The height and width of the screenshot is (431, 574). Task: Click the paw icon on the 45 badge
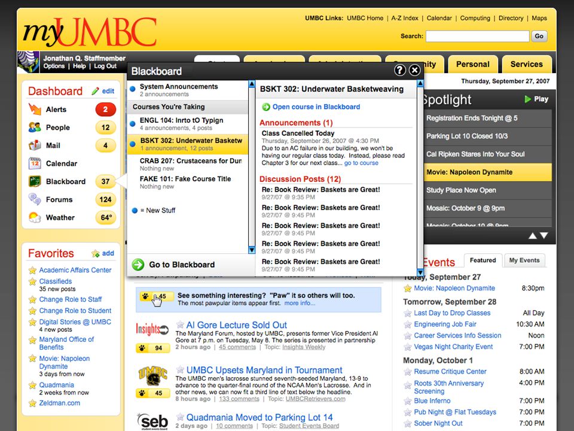tap(146, 296)
